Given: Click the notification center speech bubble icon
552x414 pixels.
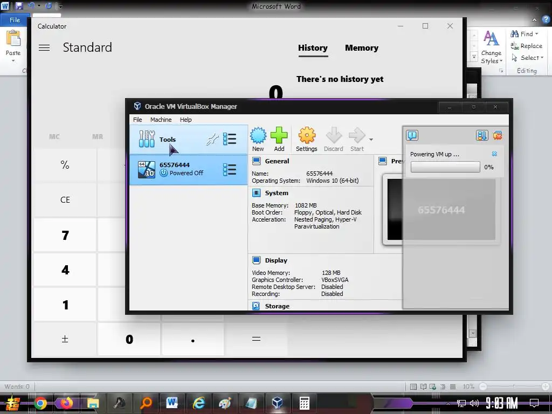Looking at the screenshot, I should [412, 135].
